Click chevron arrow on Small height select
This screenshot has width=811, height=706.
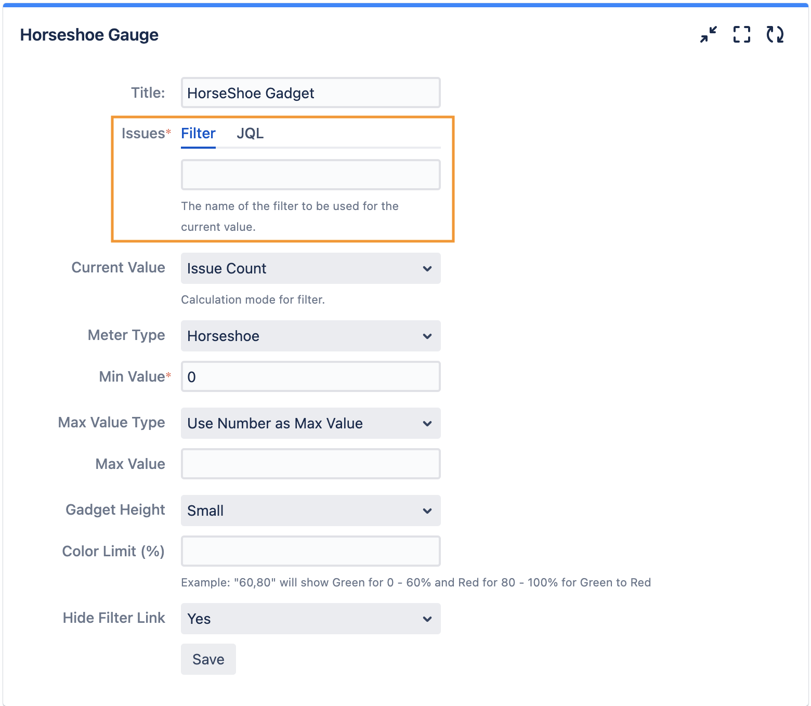click(x=427, y=511)
